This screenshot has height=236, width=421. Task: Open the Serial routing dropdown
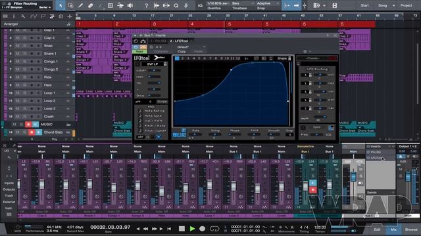tap(45, 7)
